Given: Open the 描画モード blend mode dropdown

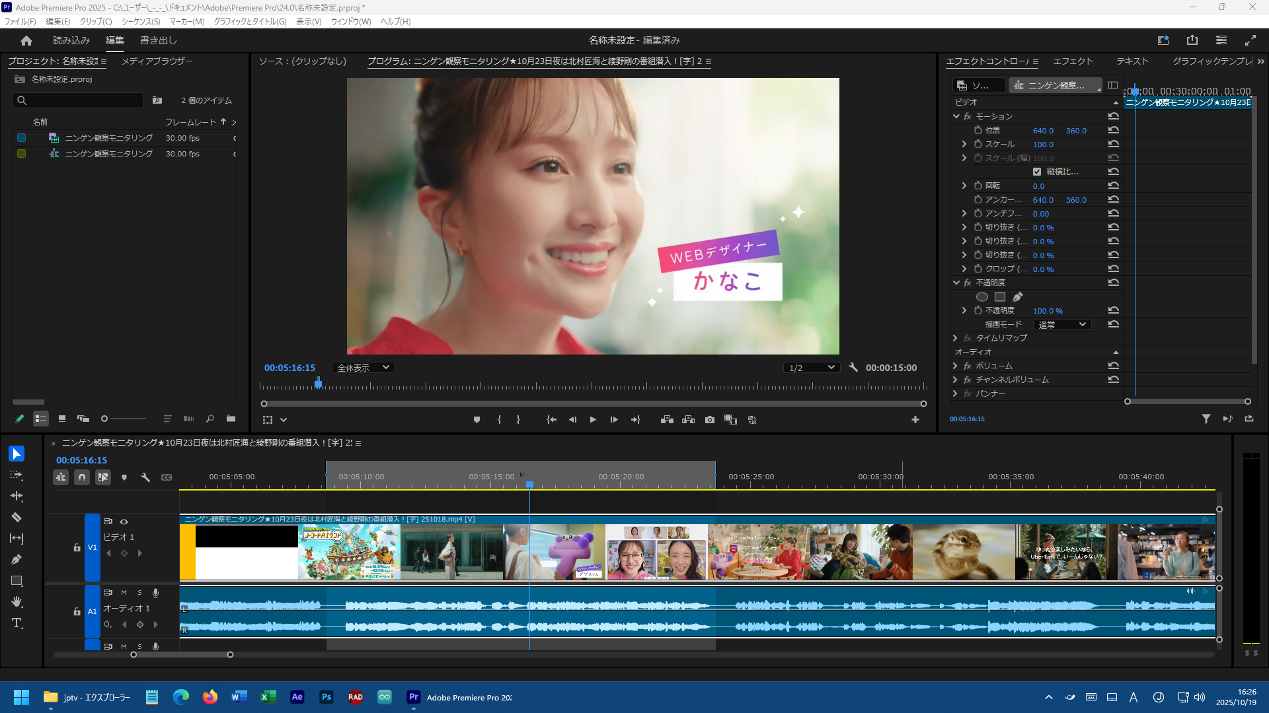Looking at the screenshot, I should (x=1061, y=324).
